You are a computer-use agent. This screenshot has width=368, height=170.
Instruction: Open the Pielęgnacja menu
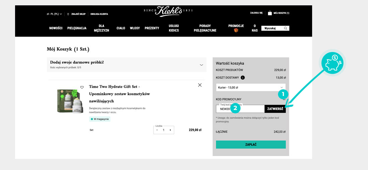(77, 28)
